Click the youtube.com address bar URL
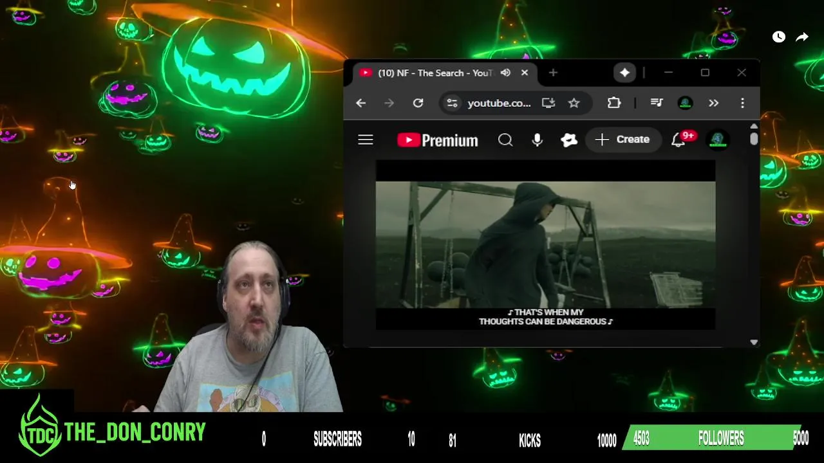This screenshot has width=824, height=463. click(499, 103)
